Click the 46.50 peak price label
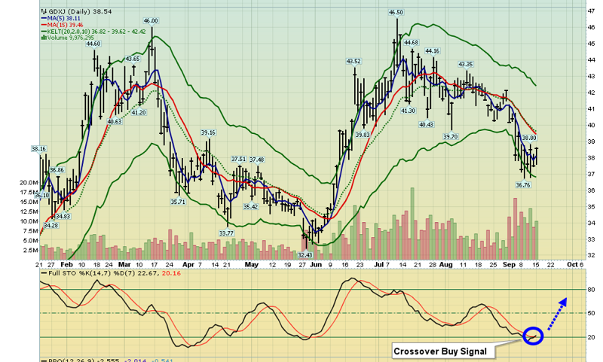 pos(396,13)
